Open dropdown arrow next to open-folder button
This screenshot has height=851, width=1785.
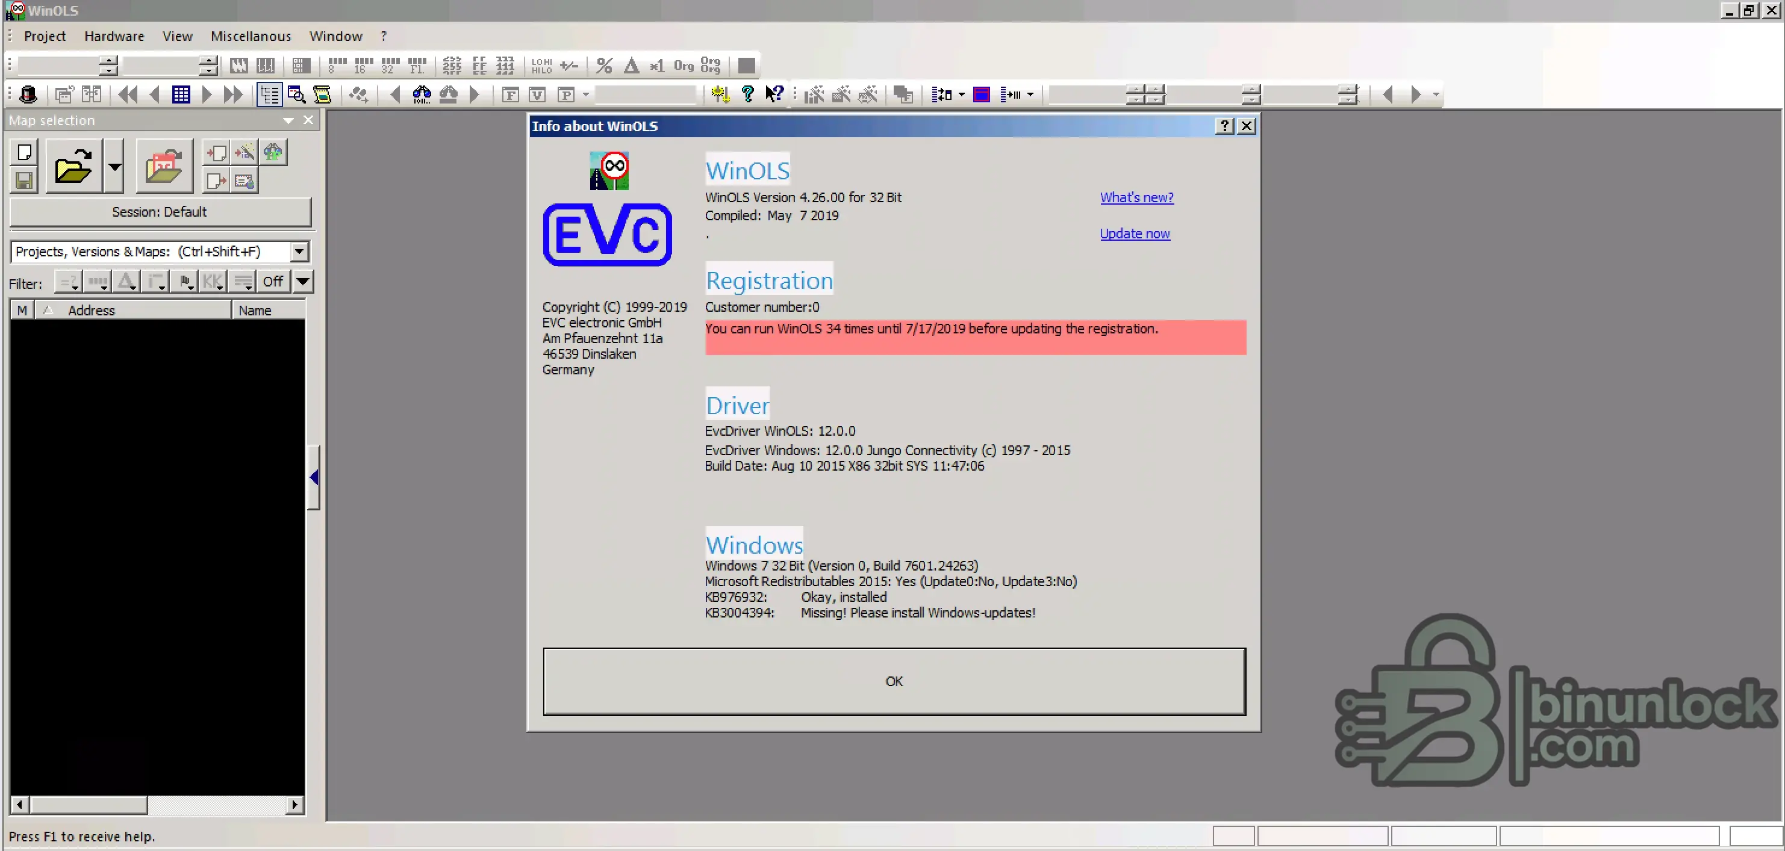(114, 166)
